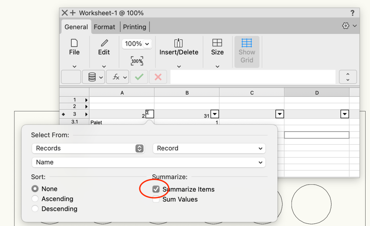Open the database criteria dropdown

(94, 77)
